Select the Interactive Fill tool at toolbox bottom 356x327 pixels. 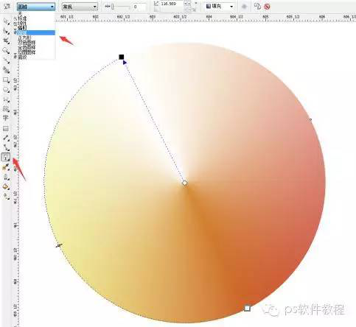[x=6, y=196]
